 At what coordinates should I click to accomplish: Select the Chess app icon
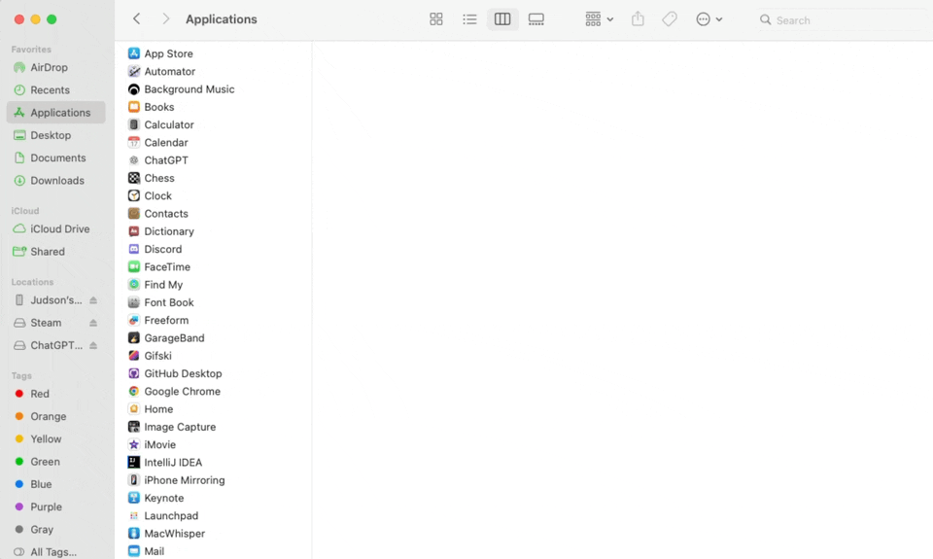pyautogui.click(x=134, y=178)
